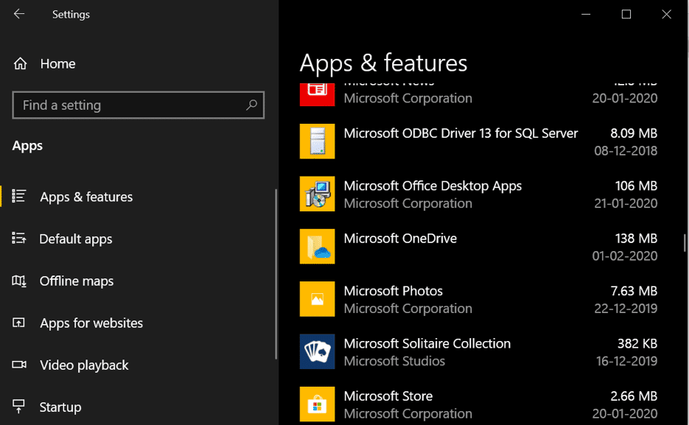Image resolution: width=689 pixels, height=425 pixels.
Task: Open Default apps section
Action: [76, 239]
